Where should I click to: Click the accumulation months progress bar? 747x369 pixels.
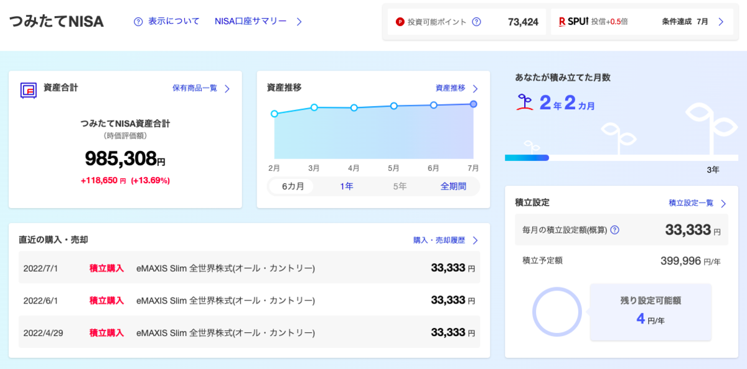(621, 158)
